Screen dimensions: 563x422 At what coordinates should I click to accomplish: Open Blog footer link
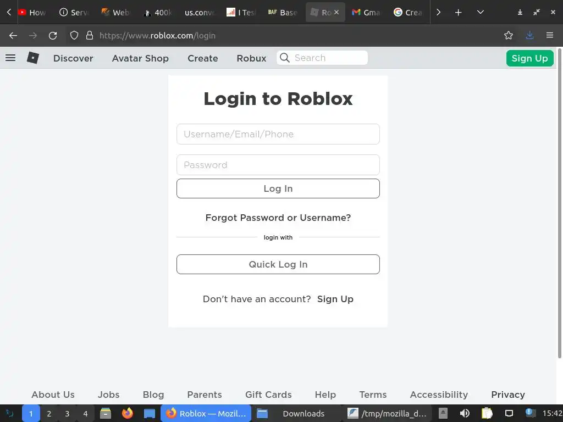153,395
